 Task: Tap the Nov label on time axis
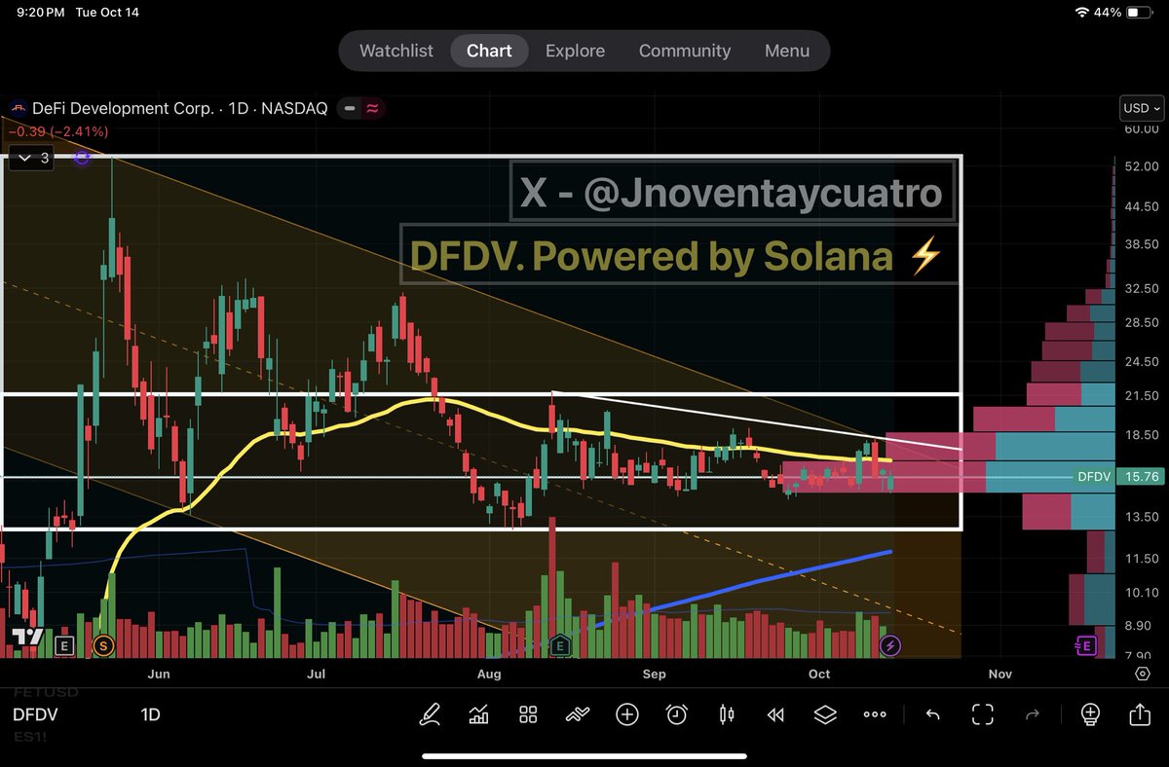point(999,674)
